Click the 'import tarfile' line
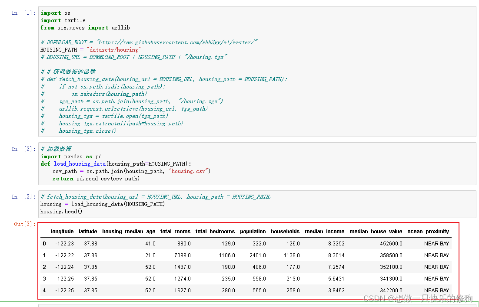Screen dimensions: 479x307 click(x=63, y=20)
